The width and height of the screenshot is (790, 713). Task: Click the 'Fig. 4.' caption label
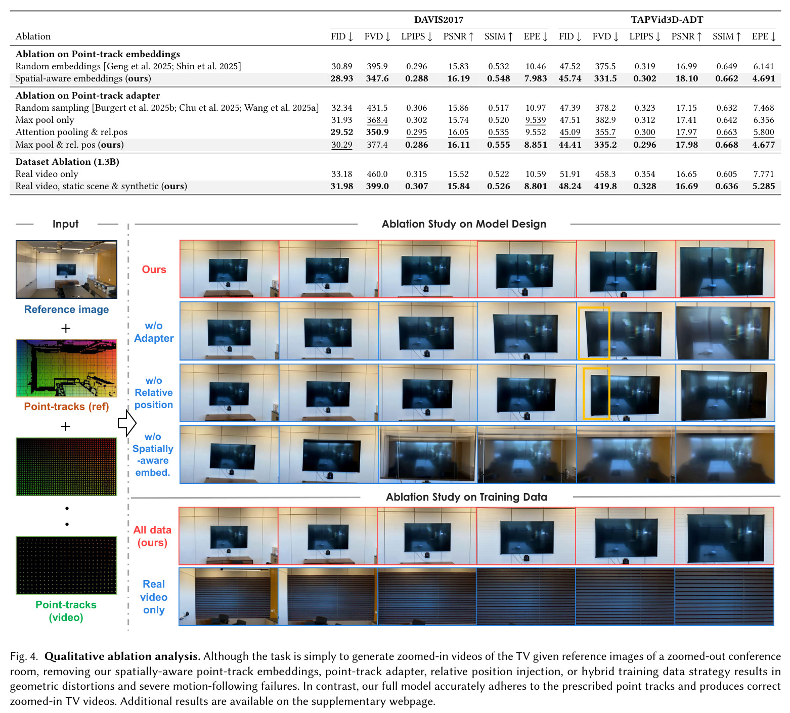click(24, 656)
